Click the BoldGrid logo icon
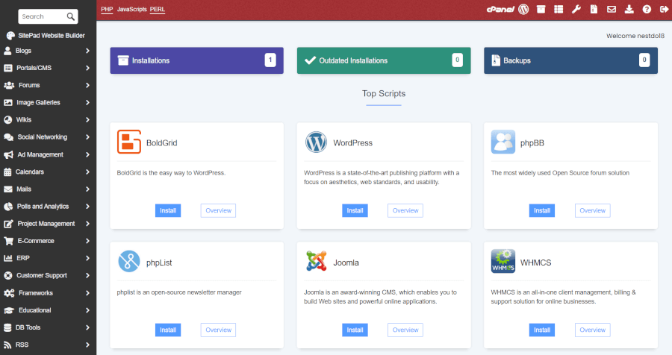This screenshot has height=355, width=672. coord(129,142)
